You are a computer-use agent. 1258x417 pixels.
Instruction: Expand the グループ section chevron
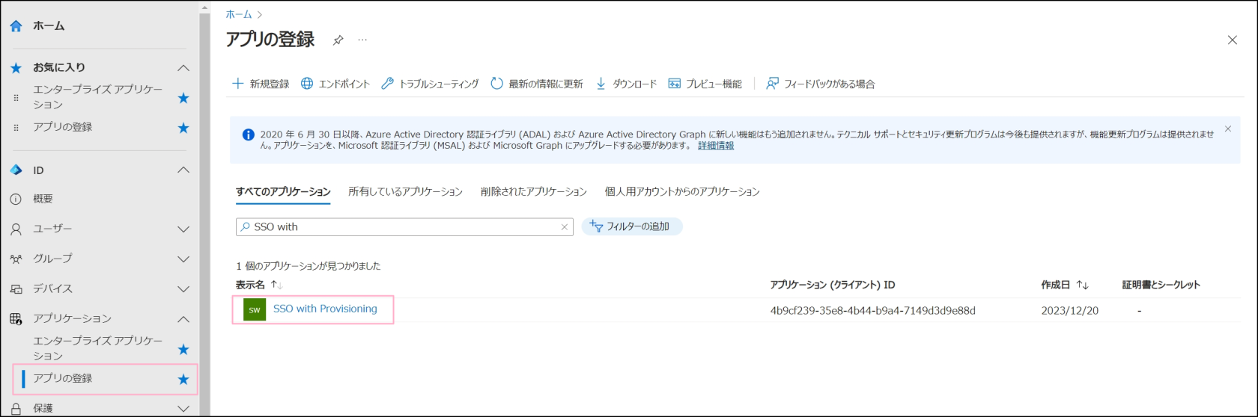pyautogui.click(x=183, y=259)
